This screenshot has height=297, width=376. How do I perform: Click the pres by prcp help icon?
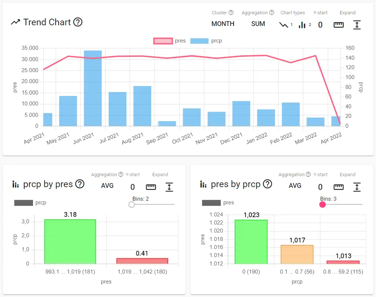click(267, 184)
